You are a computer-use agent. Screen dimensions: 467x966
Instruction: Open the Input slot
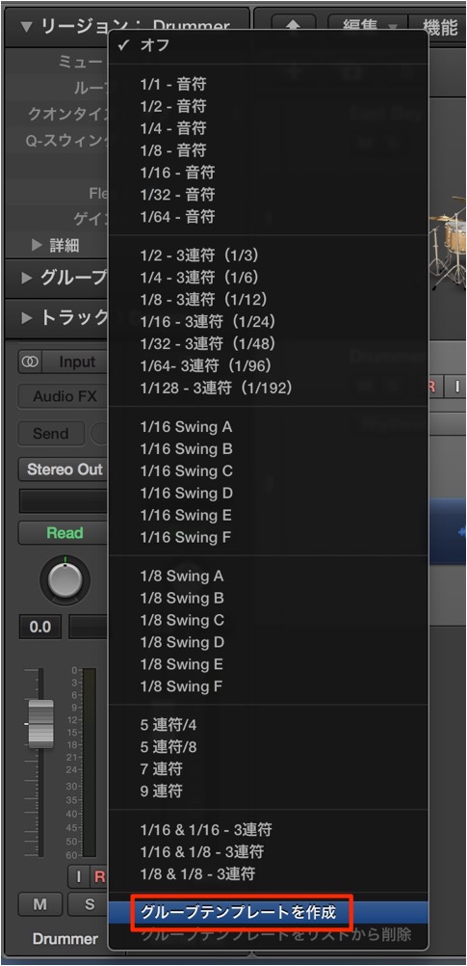[x=76, y=362]
